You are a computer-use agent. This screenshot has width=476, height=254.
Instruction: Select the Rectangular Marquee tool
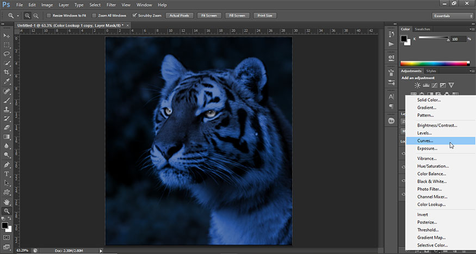pos(7,45)
